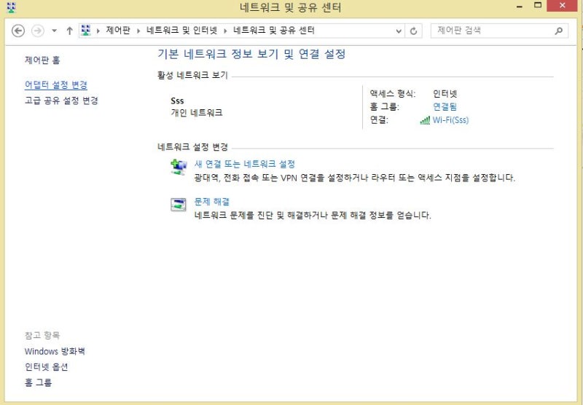Screen dimensions: 583x405
Task: Click the search magnifier icon
Action: [559, 31]
